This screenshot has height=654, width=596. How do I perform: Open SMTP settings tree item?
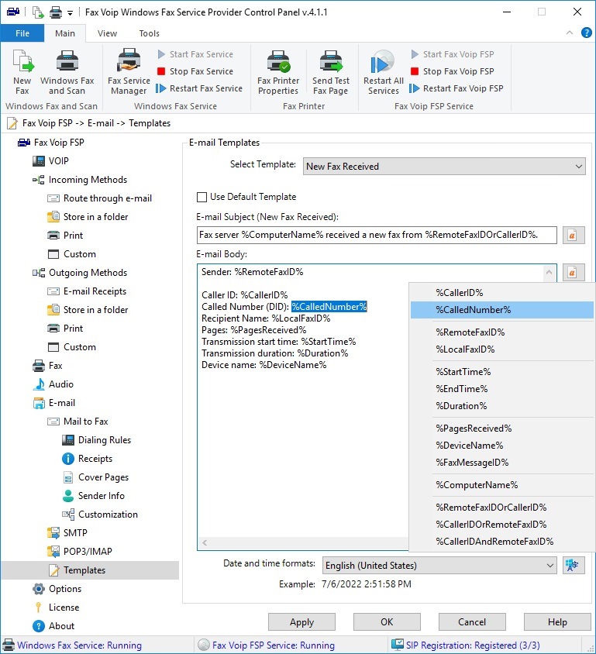(x=67, y=533)
